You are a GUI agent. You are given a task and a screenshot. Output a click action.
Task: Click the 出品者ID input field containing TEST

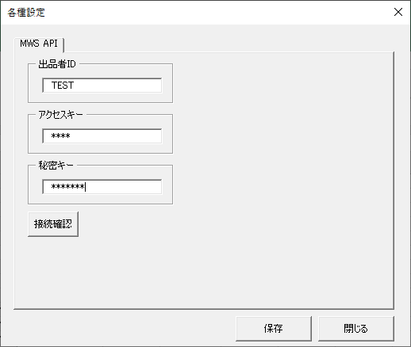pos(102,86)
